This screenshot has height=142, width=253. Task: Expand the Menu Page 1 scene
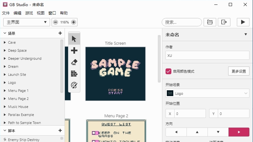(5, 91)
